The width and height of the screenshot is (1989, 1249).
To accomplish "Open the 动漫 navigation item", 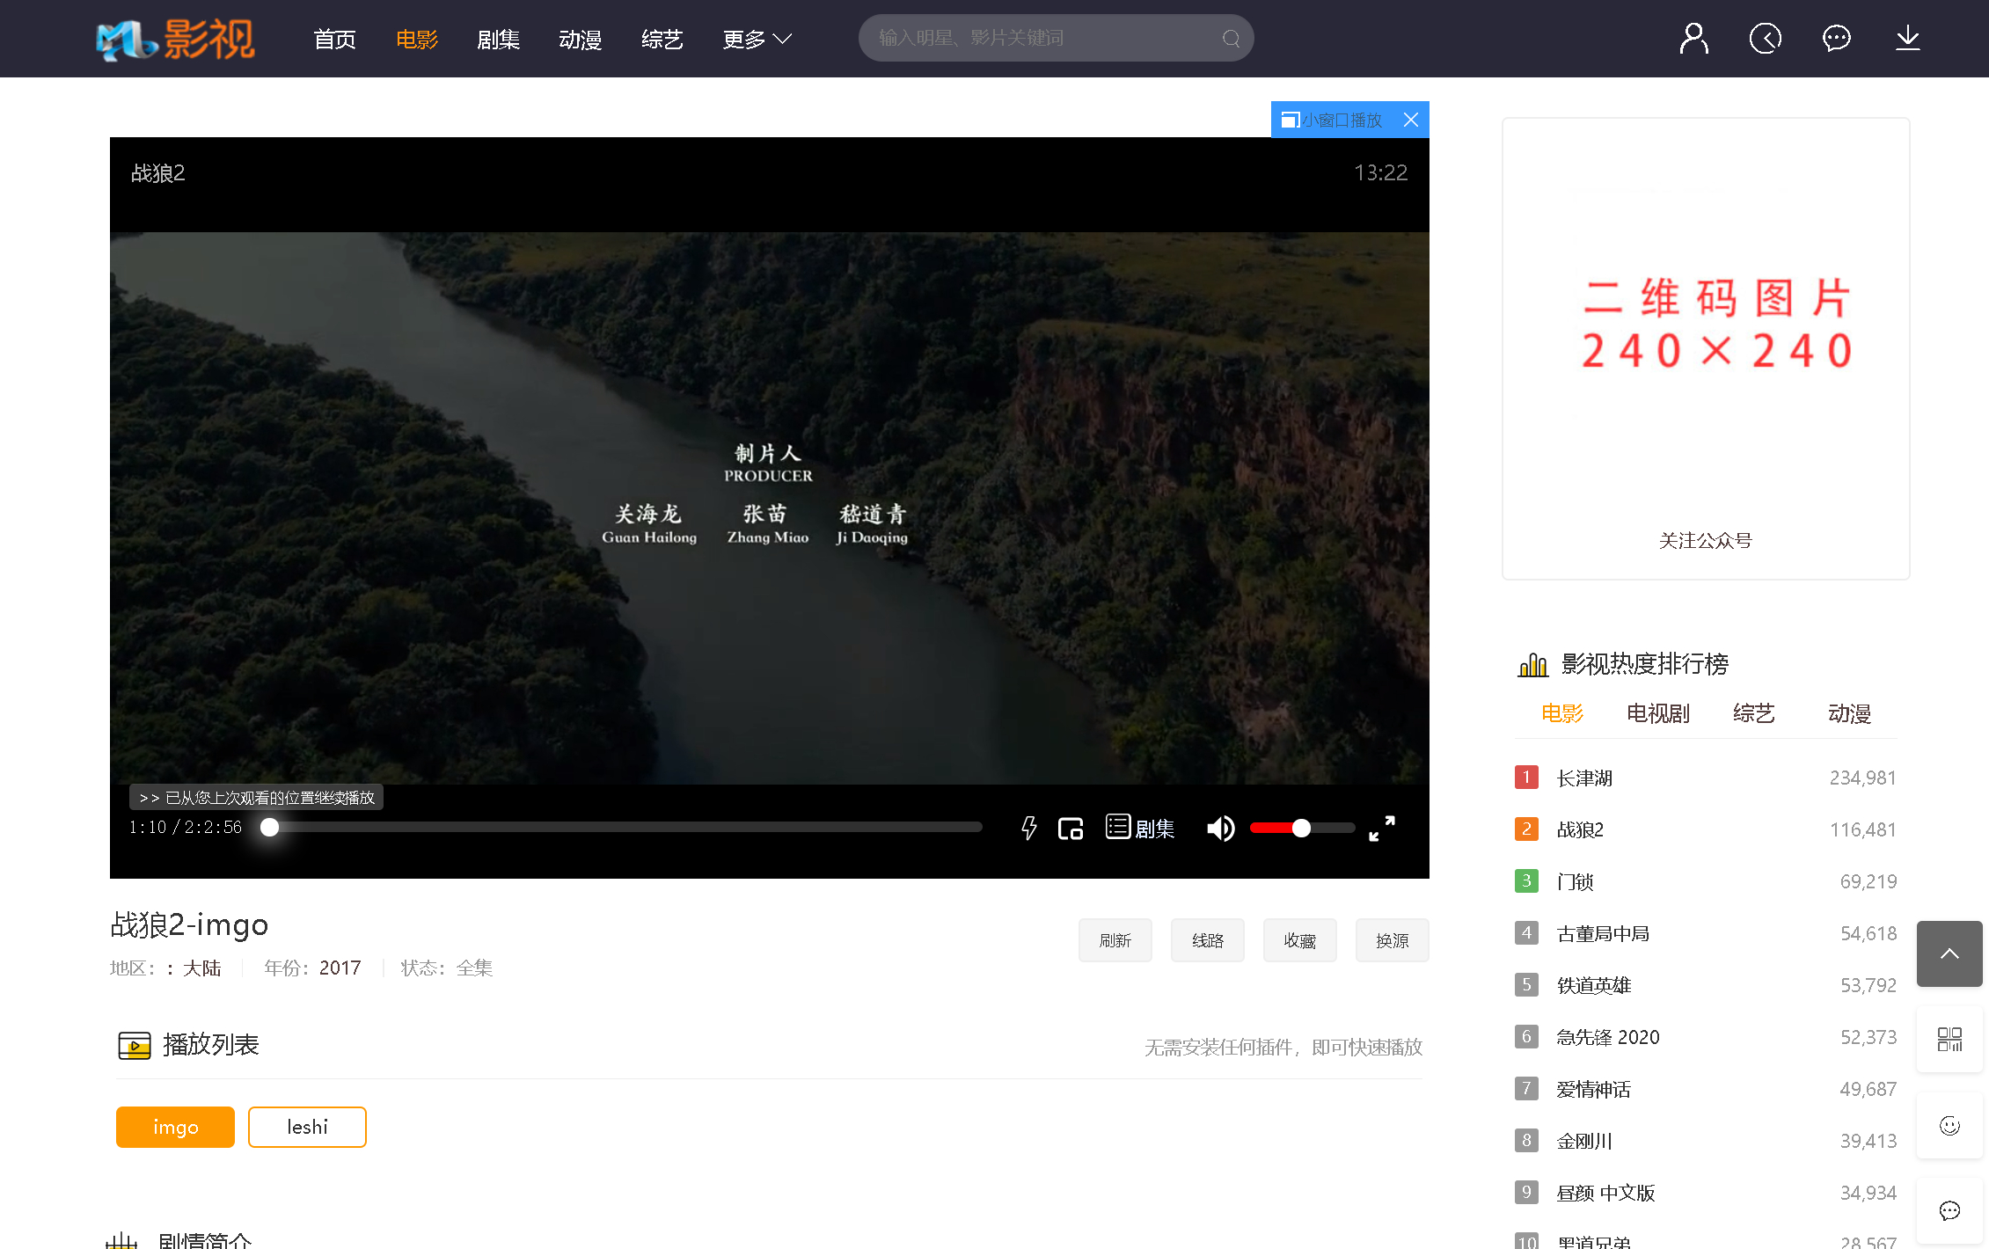I will [580, 40].
